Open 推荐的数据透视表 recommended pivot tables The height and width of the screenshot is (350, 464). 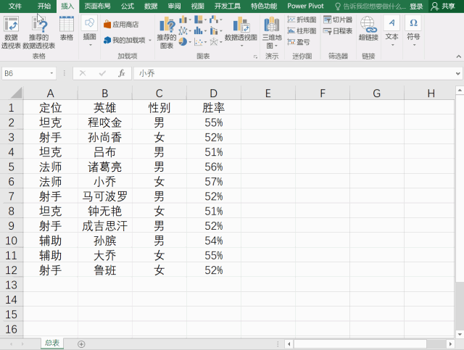pyautogui.click(x=38, y=31)
